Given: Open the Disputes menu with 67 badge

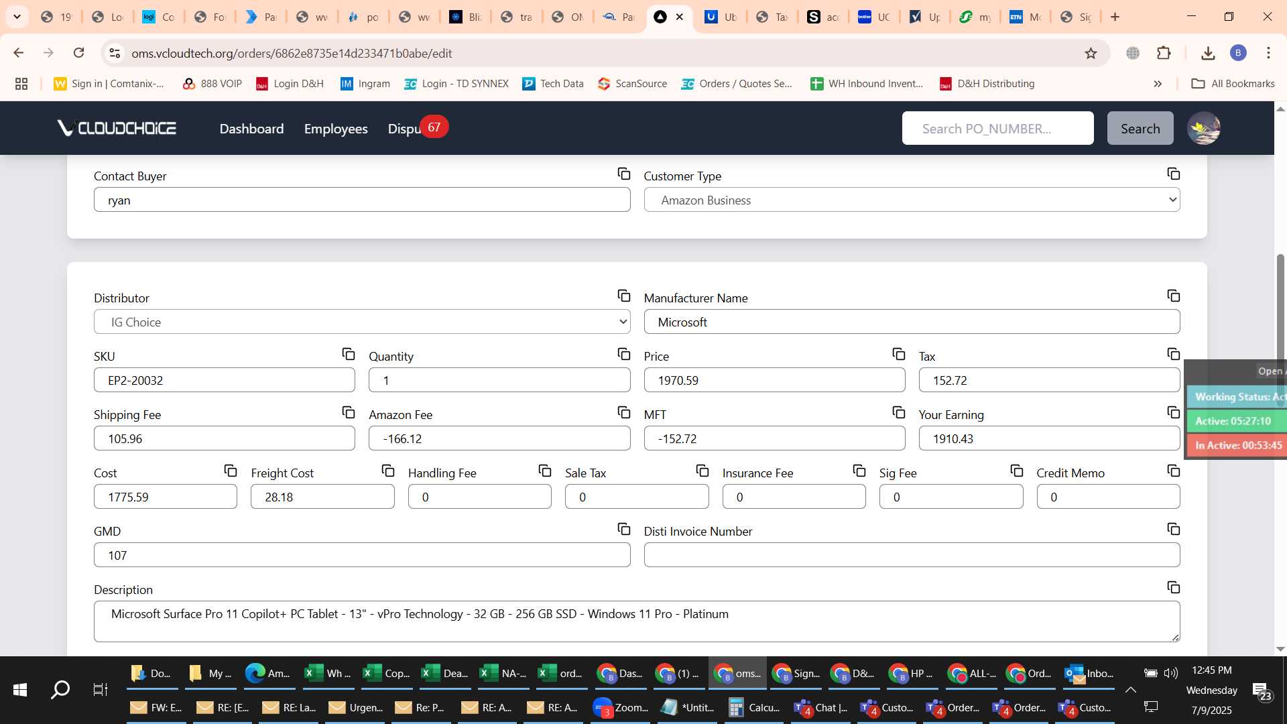Looking at the screenshot, I should [417, 128].
